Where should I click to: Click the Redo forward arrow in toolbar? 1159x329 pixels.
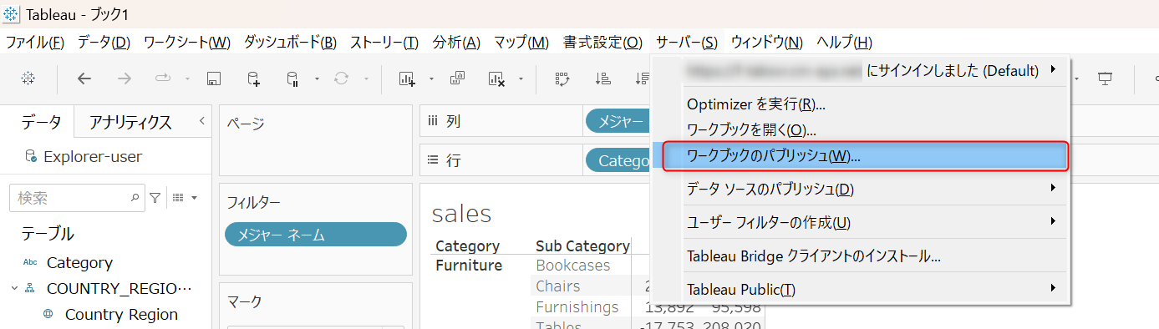[x=125, y=78]
